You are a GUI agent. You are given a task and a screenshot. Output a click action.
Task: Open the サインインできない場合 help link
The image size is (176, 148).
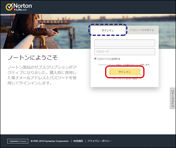coord(125,79)
